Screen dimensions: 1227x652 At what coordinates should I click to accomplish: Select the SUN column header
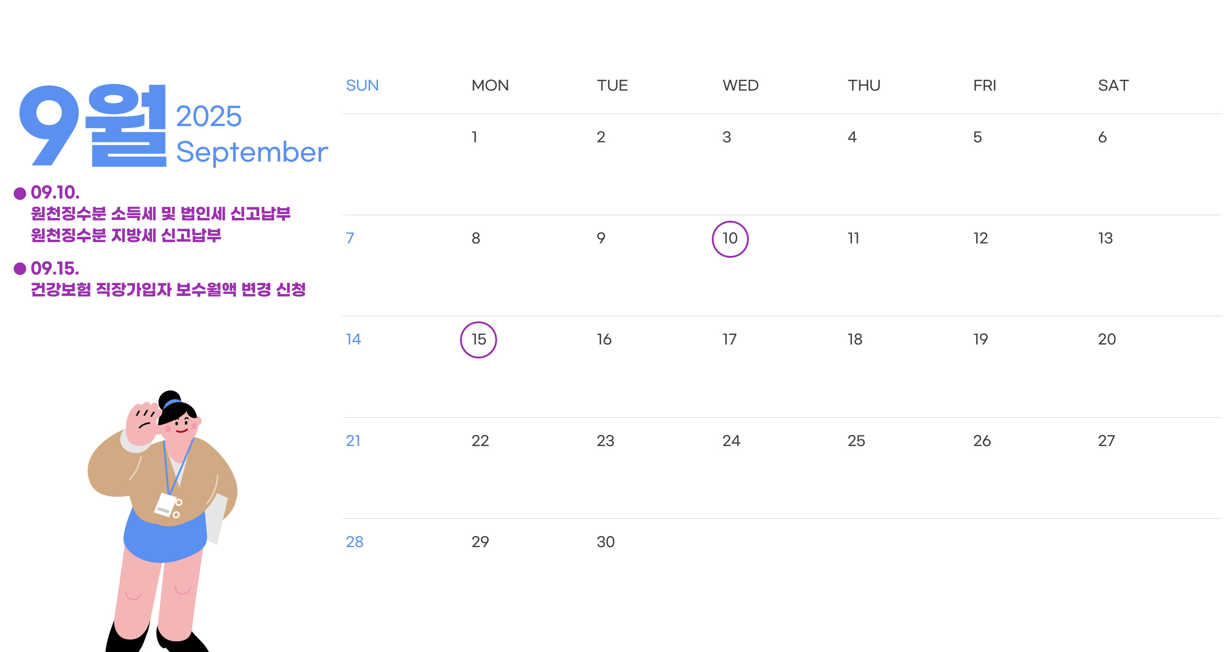pos(362,85)
